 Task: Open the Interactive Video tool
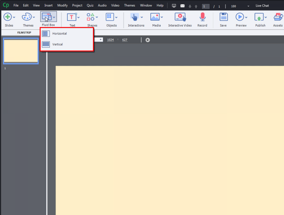tap(180, 17)
